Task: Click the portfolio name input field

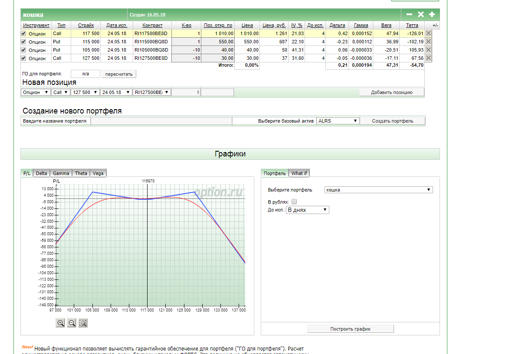Action: [x=161, y=121]
